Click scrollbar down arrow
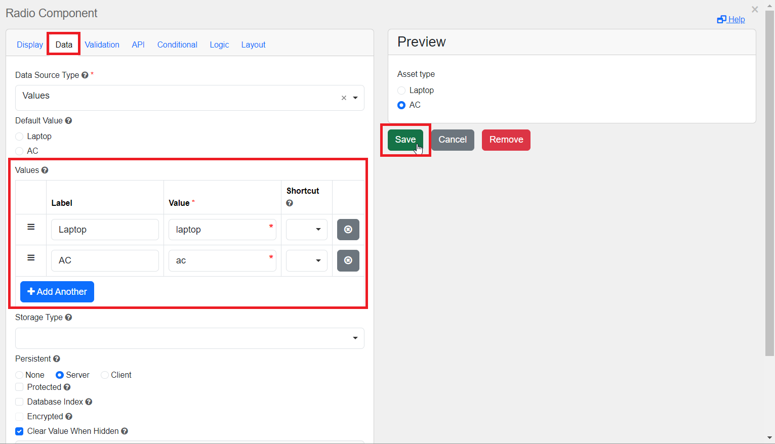The width and height of the screenshot is (775, 444). click(770, 438)
